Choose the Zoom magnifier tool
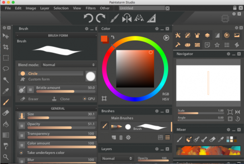244x164 pixels. click(6, 157)
